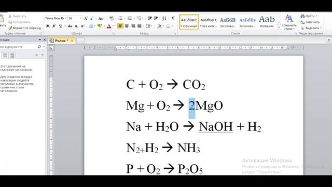Open the document tabs list arrow at right
The width and height of the screenshot is (332, 187).
[x=329, y=40]
